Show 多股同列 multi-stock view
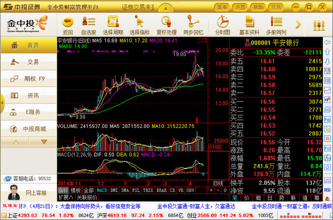The image size is (333, 220). click(276, 21)
